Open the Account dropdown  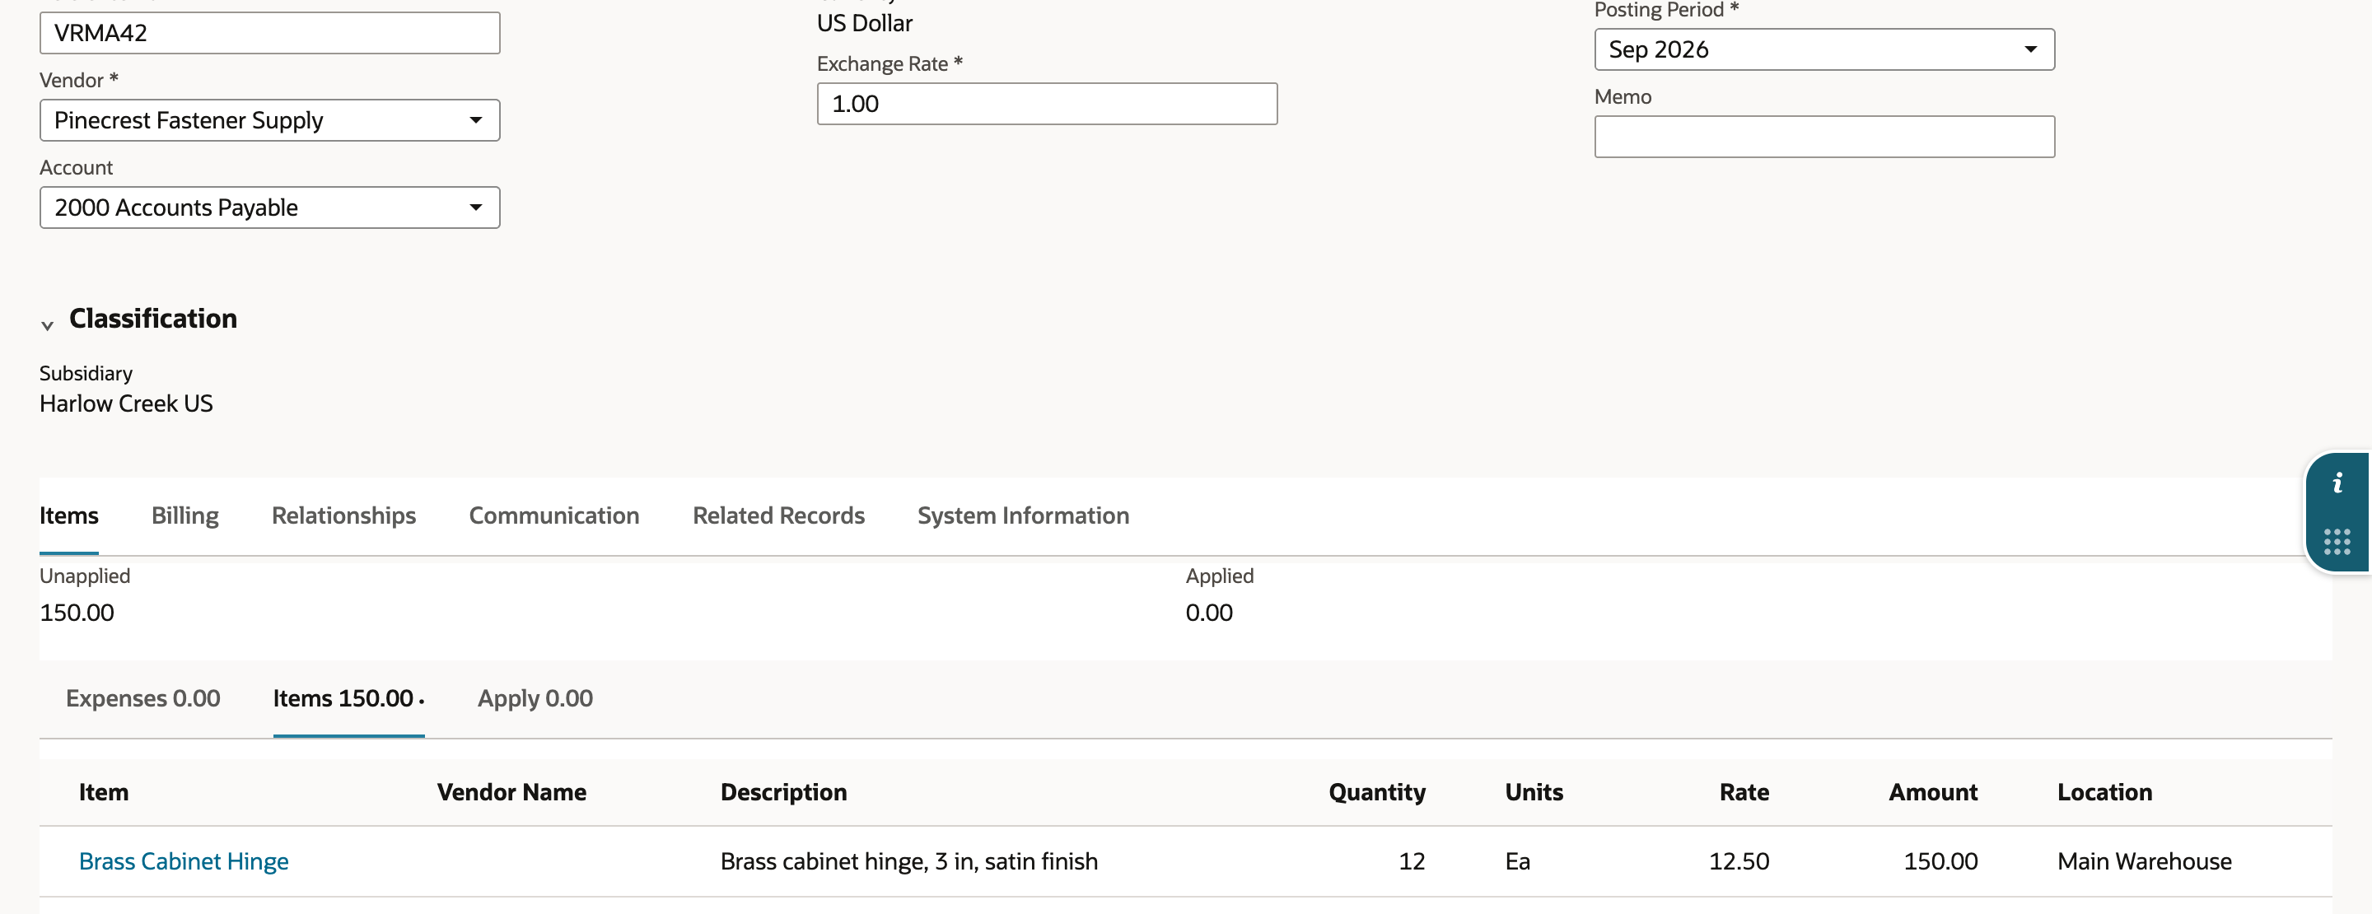(270, 208)
